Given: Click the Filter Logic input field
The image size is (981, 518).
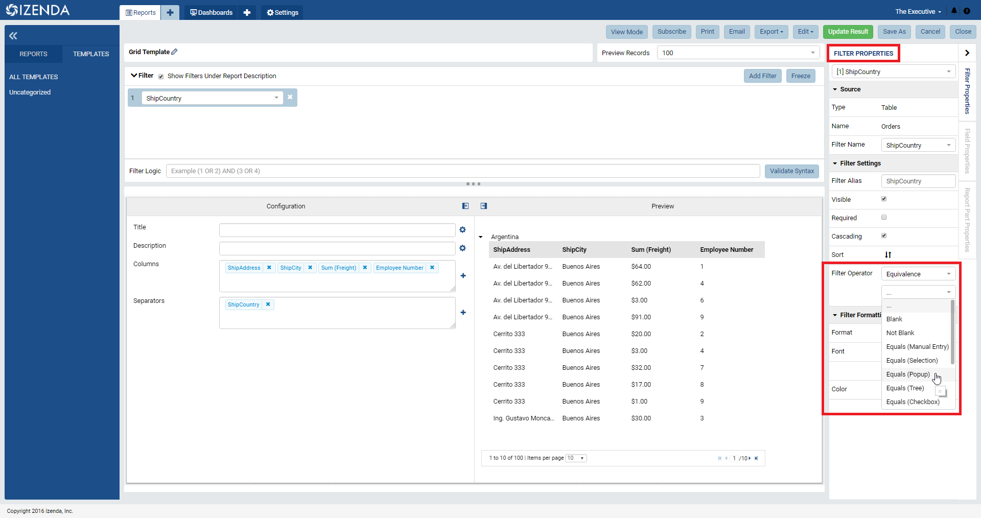Looking at the screenshot, I should (463, 171).
